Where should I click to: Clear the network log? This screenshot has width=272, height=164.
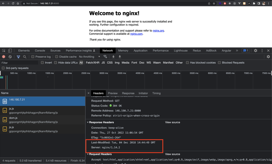(10, 57)
